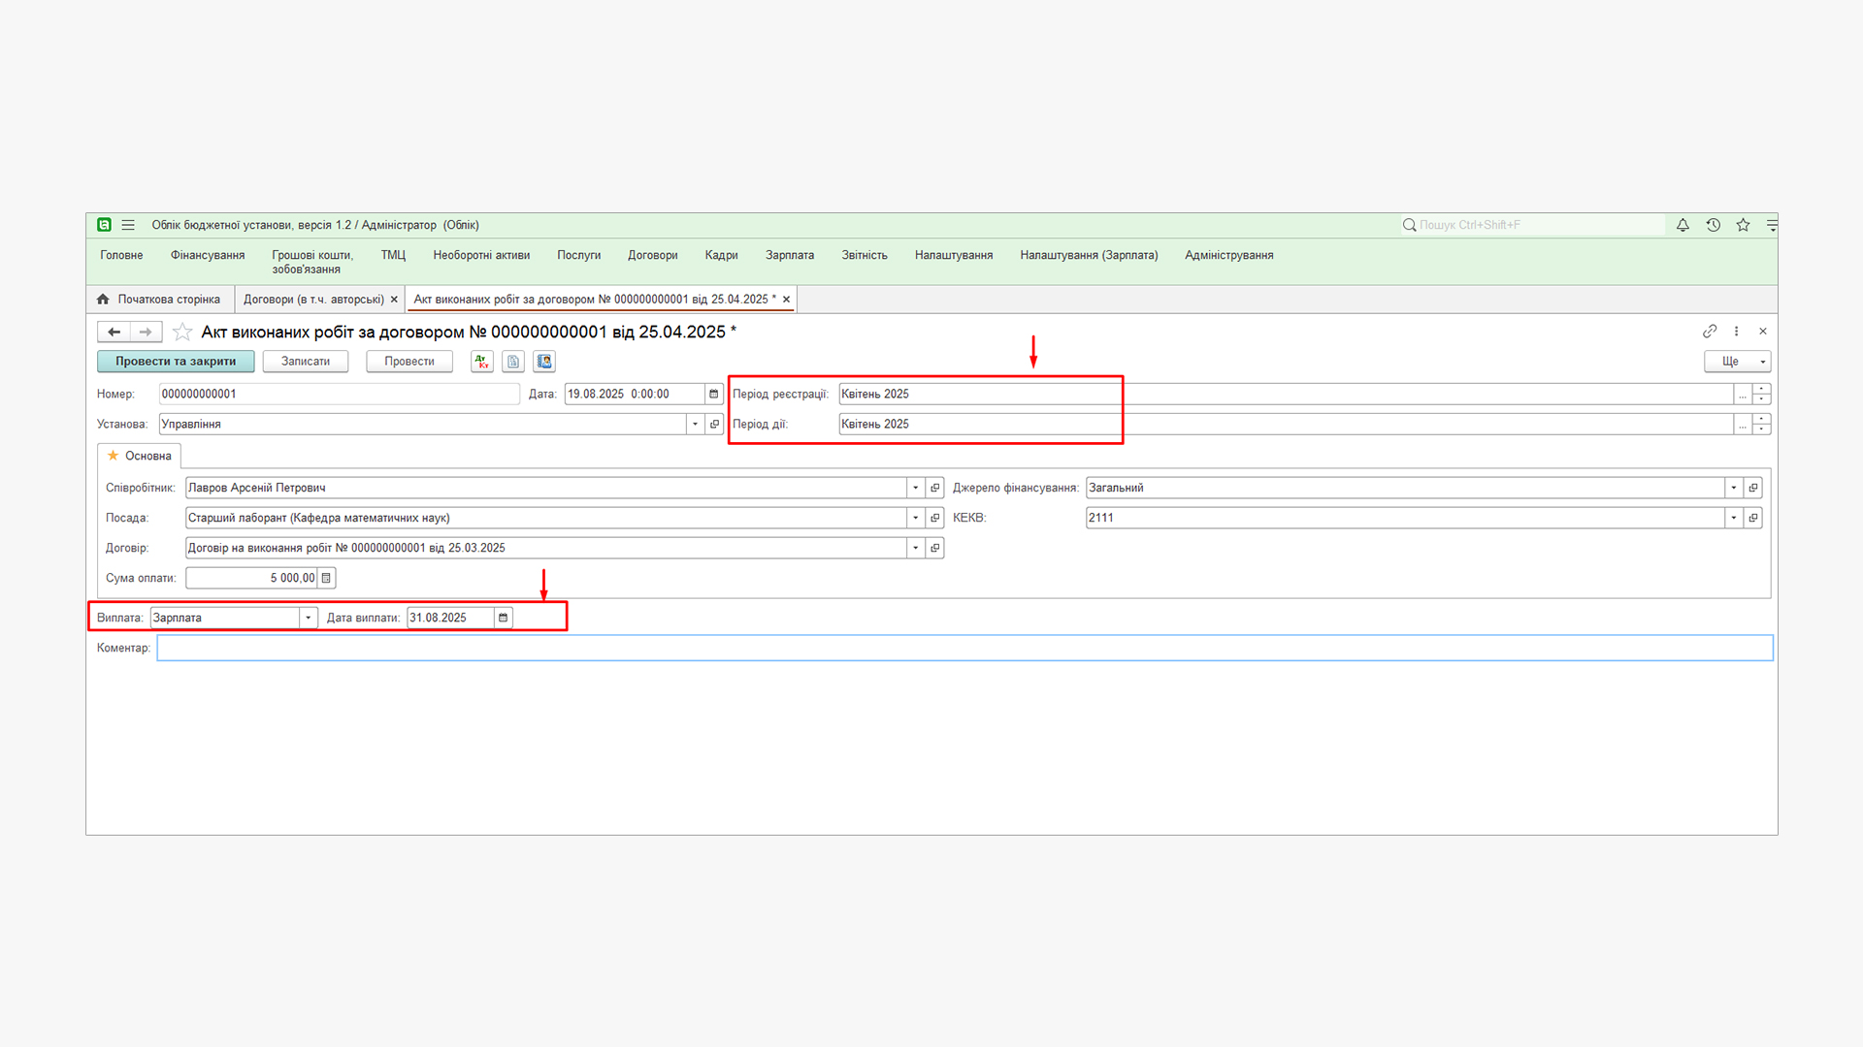Open the calendar picker for the Дата field
The width and height of the screenshot is (1863, 1047).
[714, 395]
